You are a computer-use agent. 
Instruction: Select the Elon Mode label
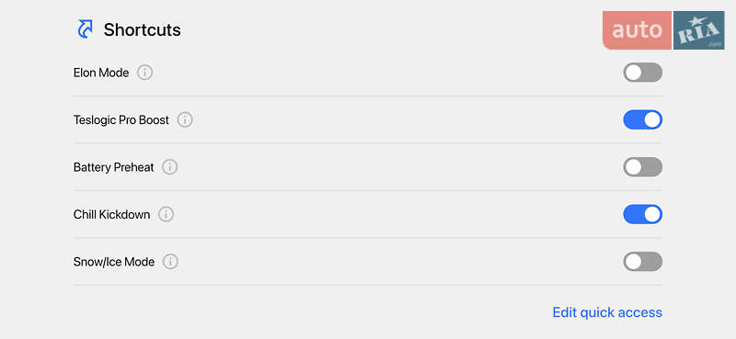pos(101,73)
